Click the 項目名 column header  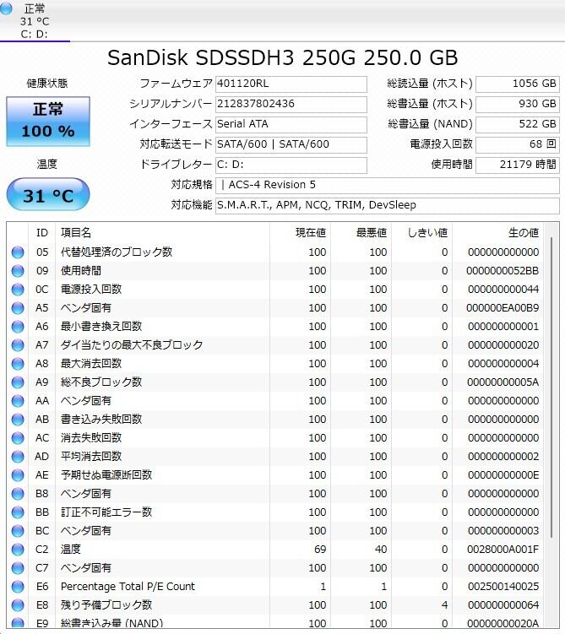pos(76,232)
